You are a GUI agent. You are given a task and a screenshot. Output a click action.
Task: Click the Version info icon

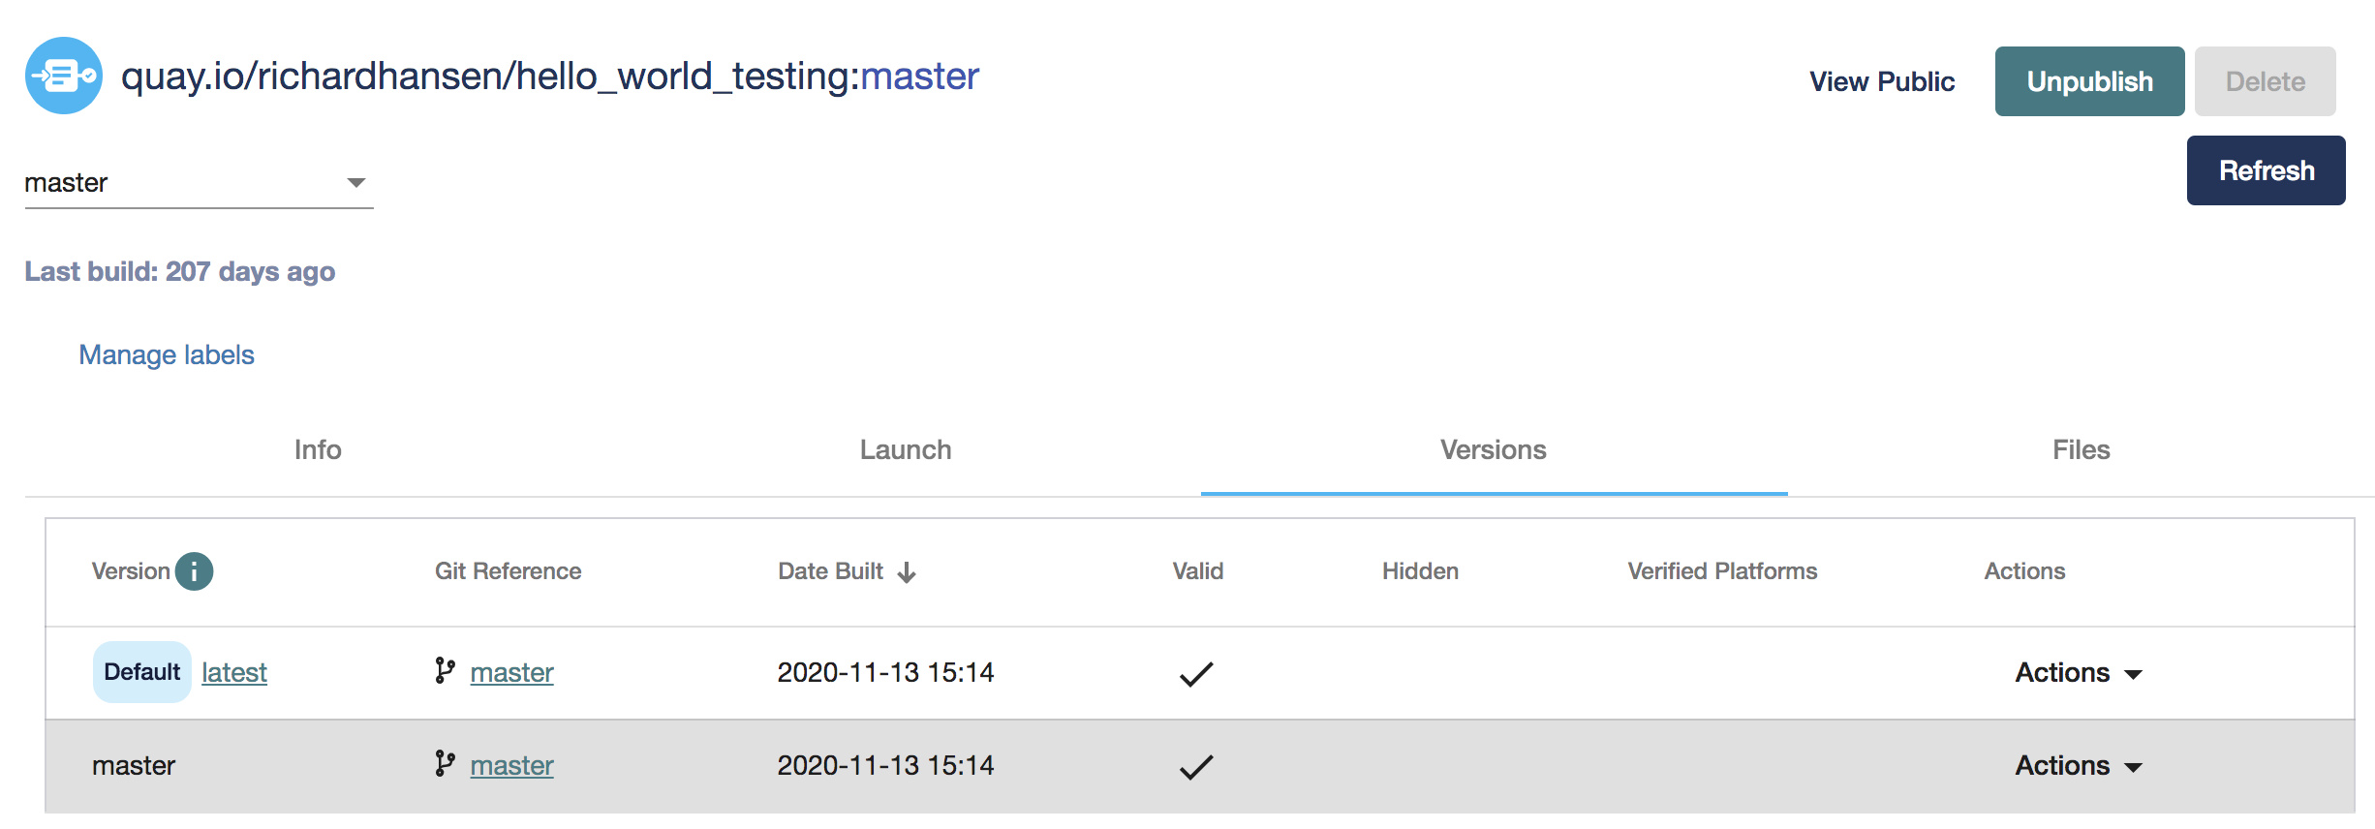pos(194,571)
